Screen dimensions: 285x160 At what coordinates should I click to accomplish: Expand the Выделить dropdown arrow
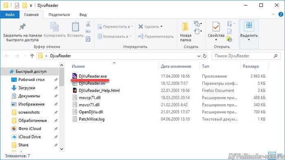(249, 40)
